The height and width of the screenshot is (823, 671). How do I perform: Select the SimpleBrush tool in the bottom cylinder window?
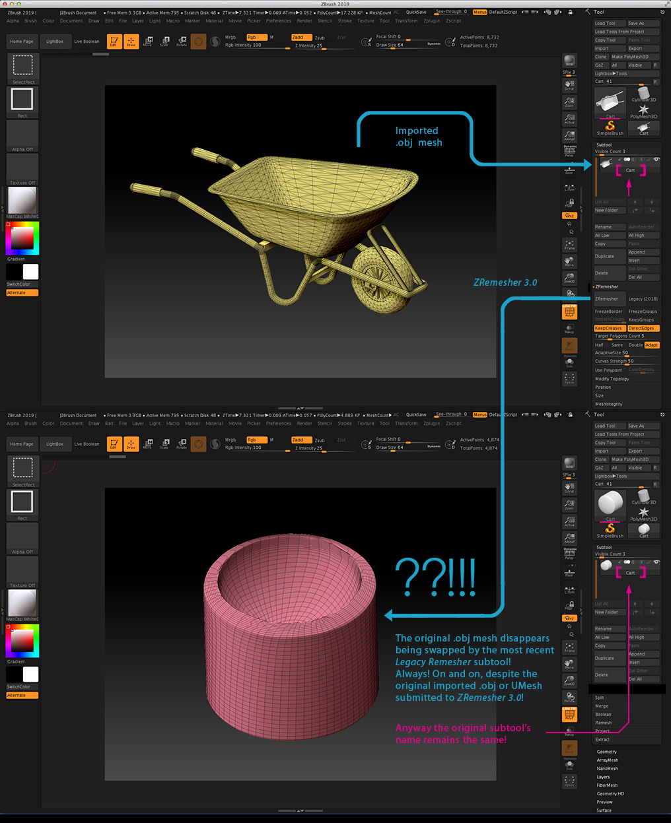pyautogui.click(x=610, y=529)
